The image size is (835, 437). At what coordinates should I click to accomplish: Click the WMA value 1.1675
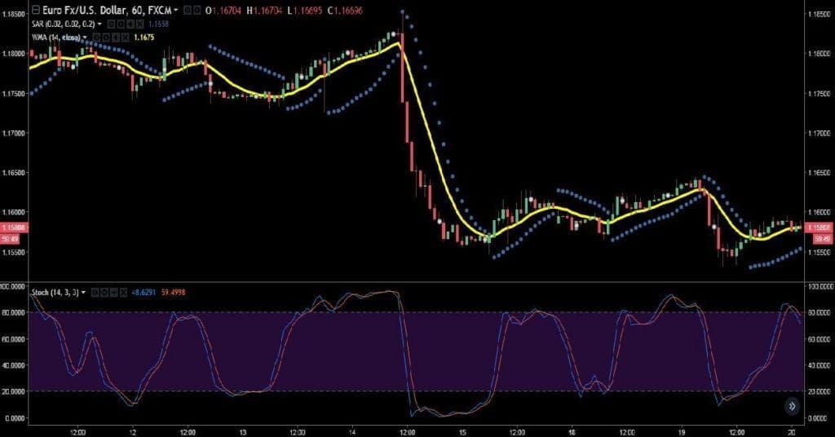[144, 38]
